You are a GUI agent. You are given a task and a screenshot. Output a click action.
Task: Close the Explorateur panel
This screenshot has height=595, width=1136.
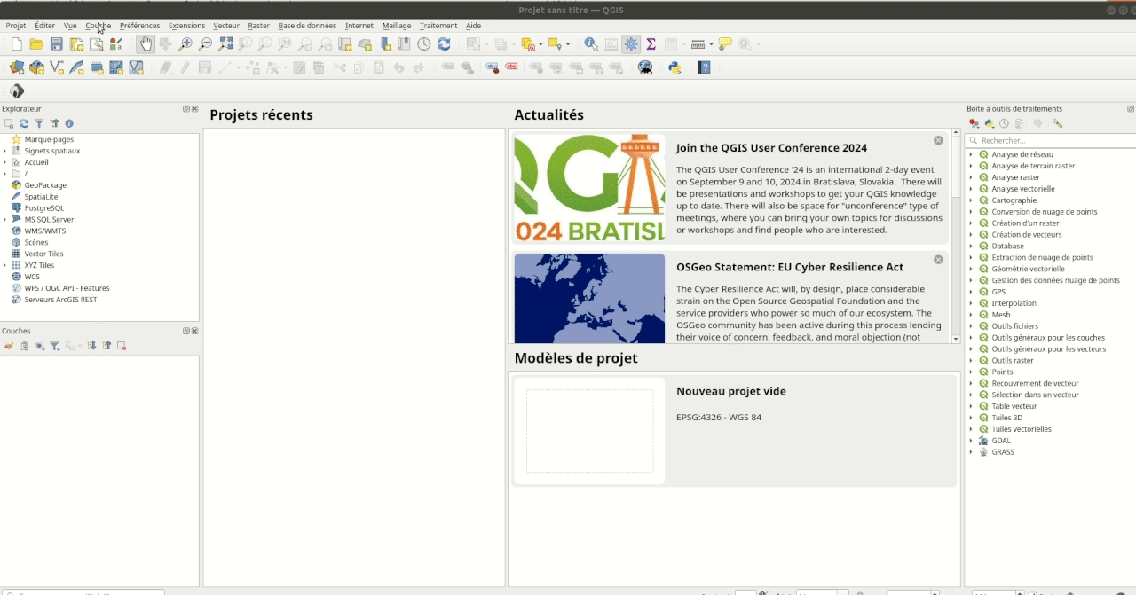(x=194, y=109)
